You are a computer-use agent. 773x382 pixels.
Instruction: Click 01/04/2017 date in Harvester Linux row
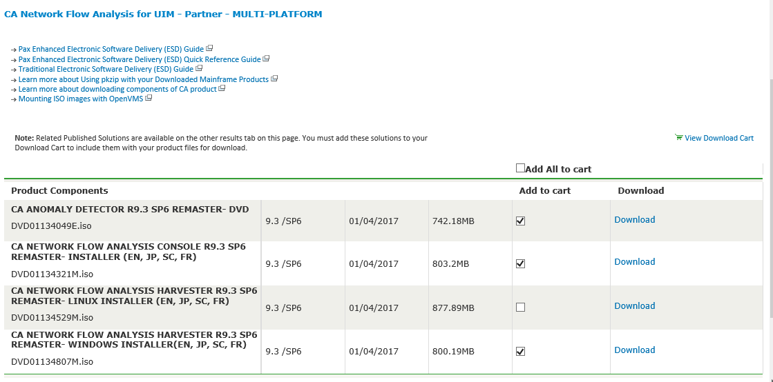(374, 308)
